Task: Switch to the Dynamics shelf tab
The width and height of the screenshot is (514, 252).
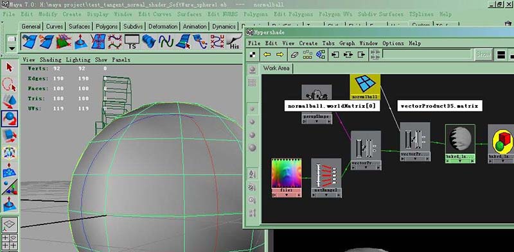Action: [224, 26]
